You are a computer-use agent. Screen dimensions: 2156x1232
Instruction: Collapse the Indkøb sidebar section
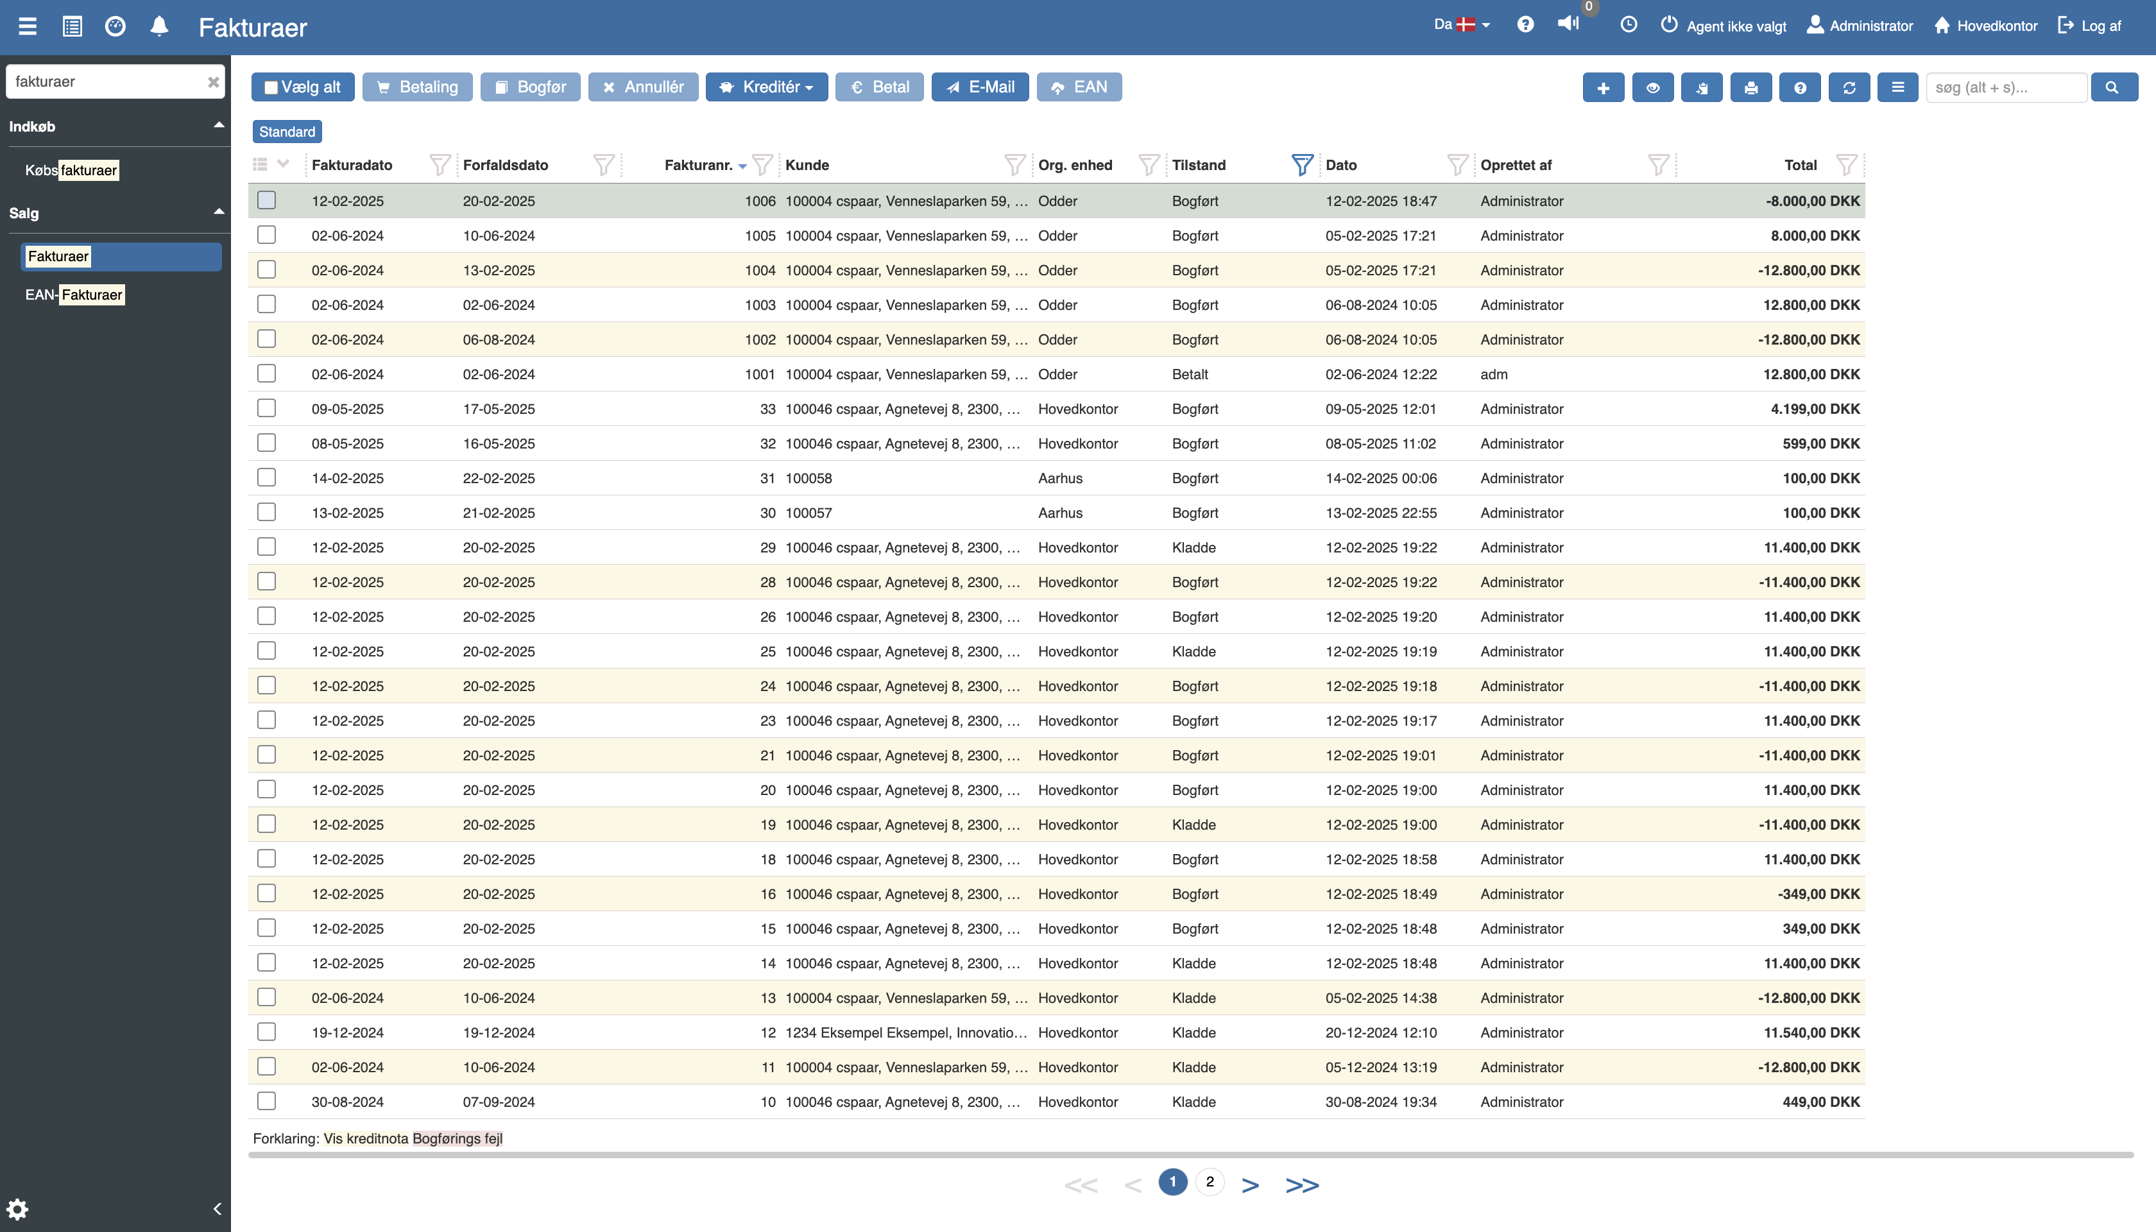[218, 125]
